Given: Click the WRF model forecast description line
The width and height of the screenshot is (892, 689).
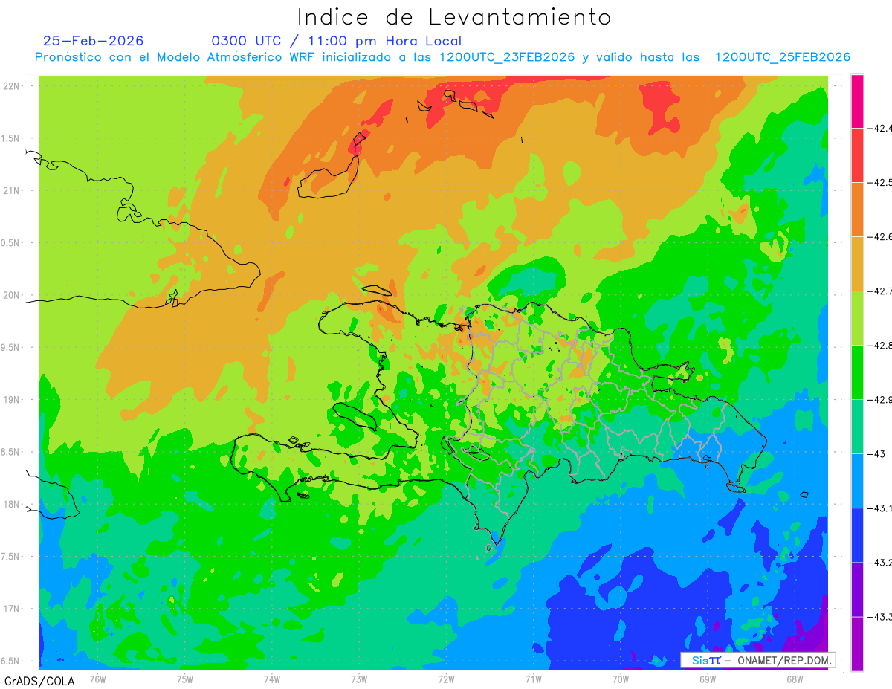Looking at the screenshot, I should pyautogui.click(x=442, y=57).
